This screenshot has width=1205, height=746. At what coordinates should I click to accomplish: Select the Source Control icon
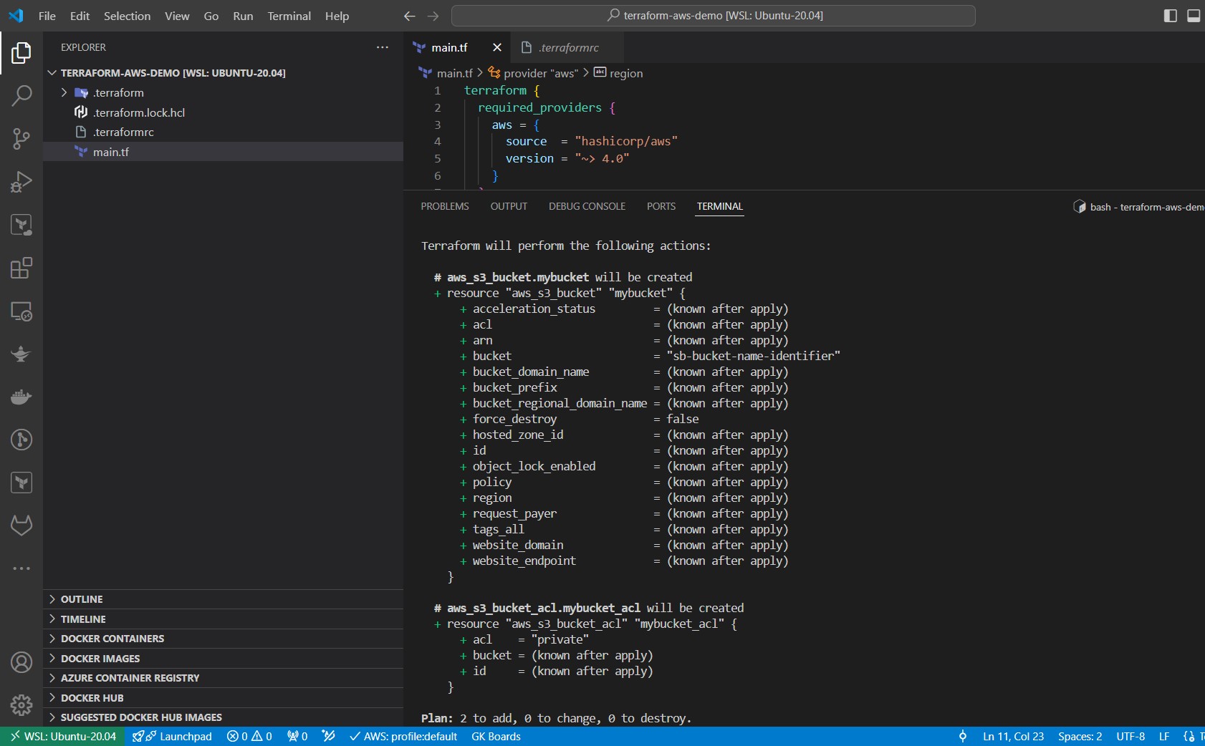21,139
